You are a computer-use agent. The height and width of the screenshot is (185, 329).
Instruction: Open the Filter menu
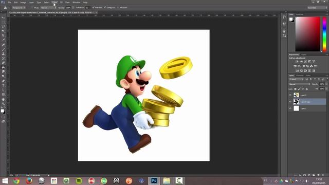54,2
